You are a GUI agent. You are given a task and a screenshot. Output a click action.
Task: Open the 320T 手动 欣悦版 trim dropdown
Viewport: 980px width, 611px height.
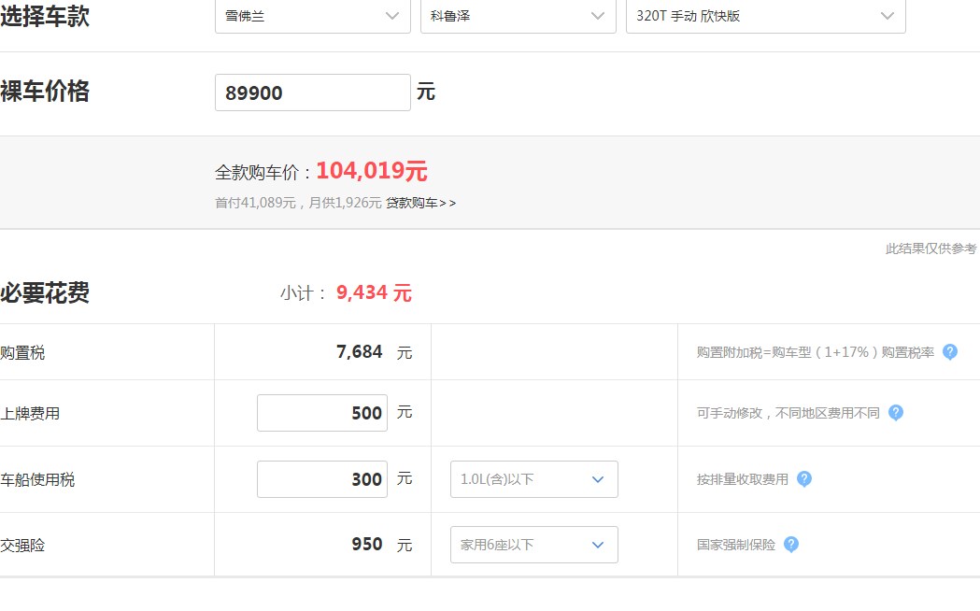point(766,16)
